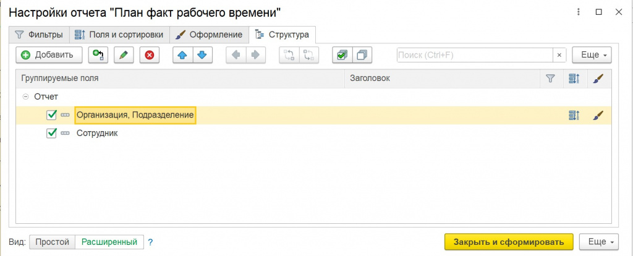This screenshot has height=256, width=633.
Task: Click the check all boxes icon
Action: (x=342, y=55)
